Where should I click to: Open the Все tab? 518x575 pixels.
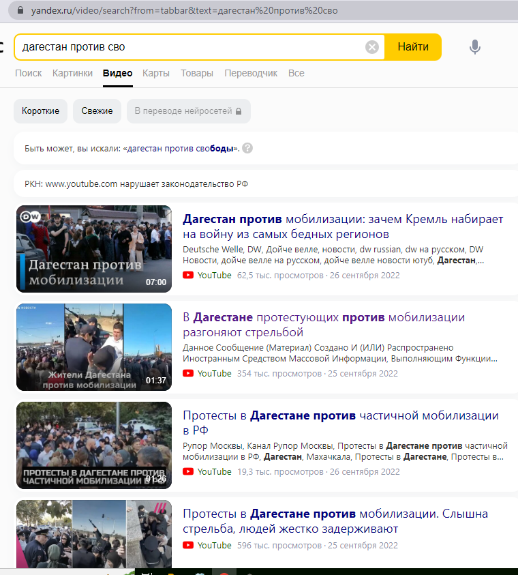tap(296, 74)
